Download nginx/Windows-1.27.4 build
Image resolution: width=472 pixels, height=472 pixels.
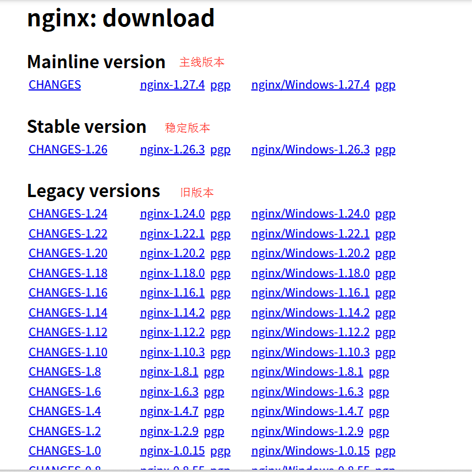click(x=310, y=84)
